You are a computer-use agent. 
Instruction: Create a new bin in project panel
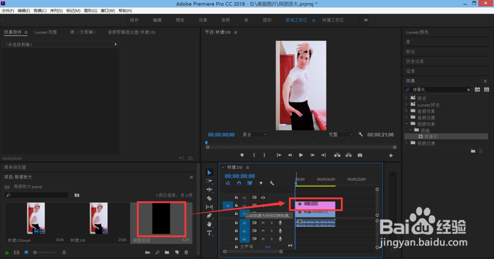click(167, 253)
